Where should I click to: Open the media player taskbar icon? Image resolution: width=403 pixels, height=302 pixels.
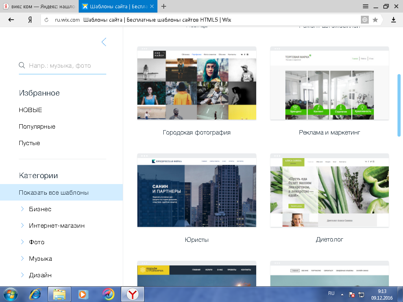click(x=83, y=294)
